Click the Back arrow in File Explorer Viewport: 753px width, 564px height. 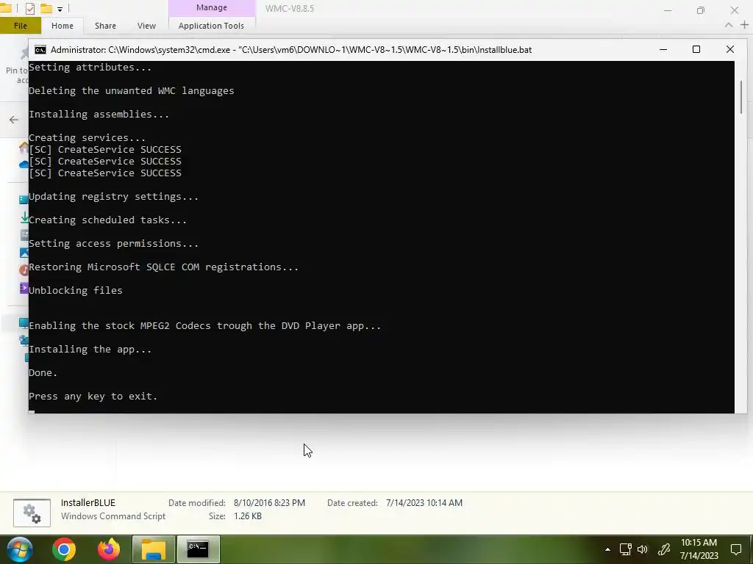14,120
